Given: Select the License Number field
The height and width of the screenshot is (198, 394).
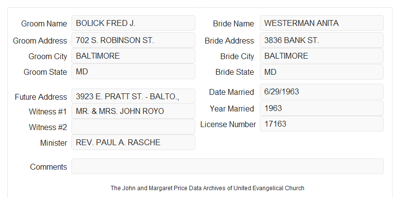Looking at the screenshot, I should pos(322,124).
